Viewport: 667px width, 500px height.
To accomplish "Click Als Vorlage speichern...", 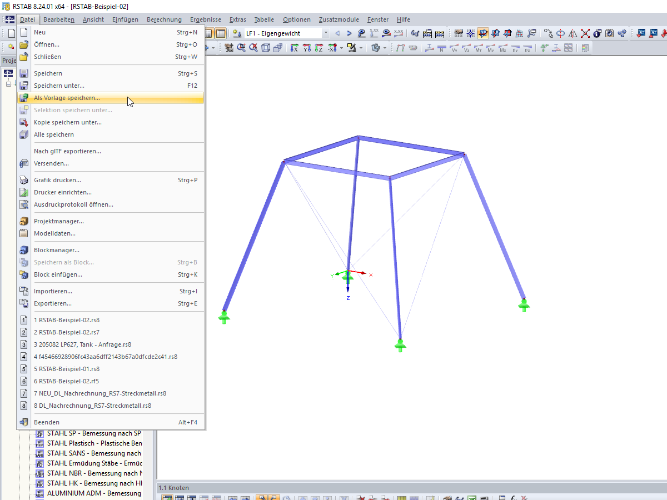I will [111, 98].
